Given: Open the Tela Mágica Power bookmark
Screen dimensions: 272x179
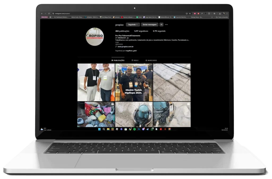Looking at the screenshot, I should click(105, 17).
